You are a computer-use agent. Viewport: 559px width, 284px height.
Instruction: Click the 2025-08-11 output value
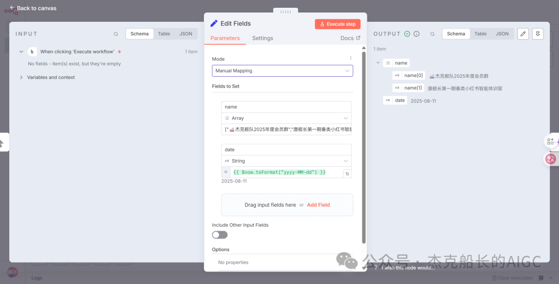point(423,101)
